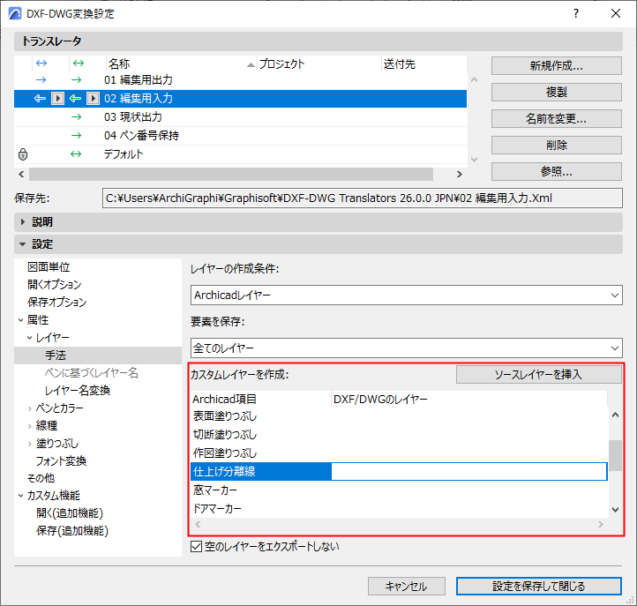Click green double arrow of デフォルト row
The width and height of the screenshot is (637, 606).
point(76,154)
